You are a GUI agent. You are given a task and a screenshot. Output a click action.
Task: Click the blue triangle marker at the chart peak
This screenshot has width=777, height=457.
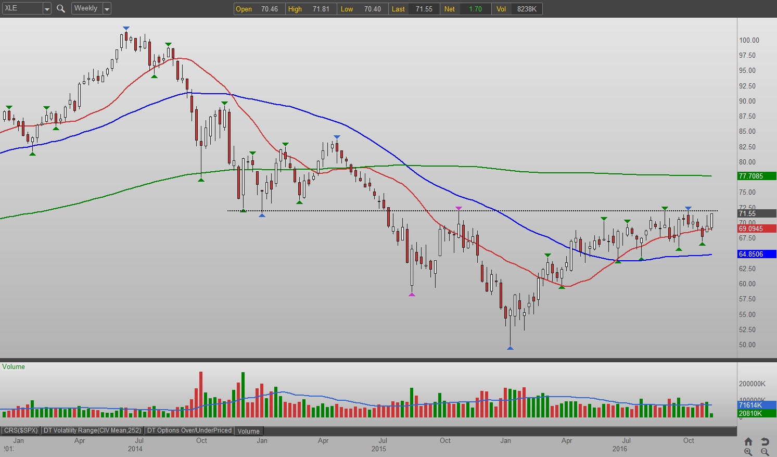126,28
